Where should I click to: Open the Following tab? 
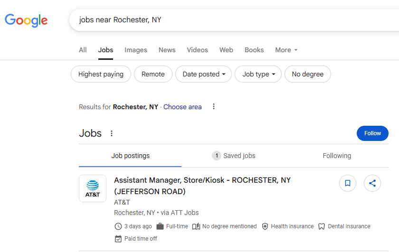337,156
